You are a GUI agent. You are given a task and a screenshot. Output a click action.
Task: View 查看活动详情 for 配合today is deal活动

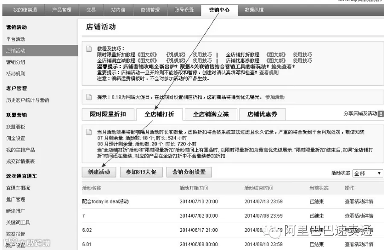[359, 201]
